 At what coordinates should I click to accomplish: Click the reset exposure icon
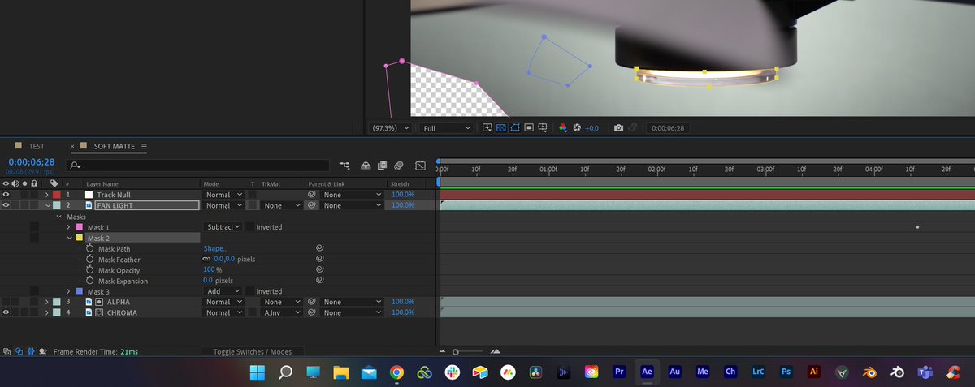click(x=577, y=128)
